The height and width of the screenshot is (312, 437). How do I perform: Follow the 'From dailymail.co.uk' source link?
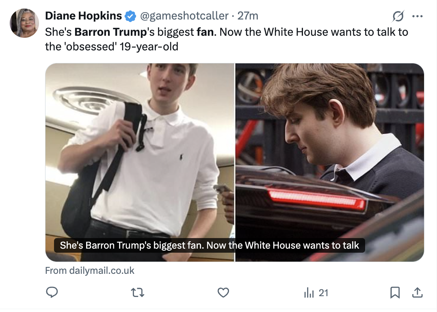click(90, 271)
